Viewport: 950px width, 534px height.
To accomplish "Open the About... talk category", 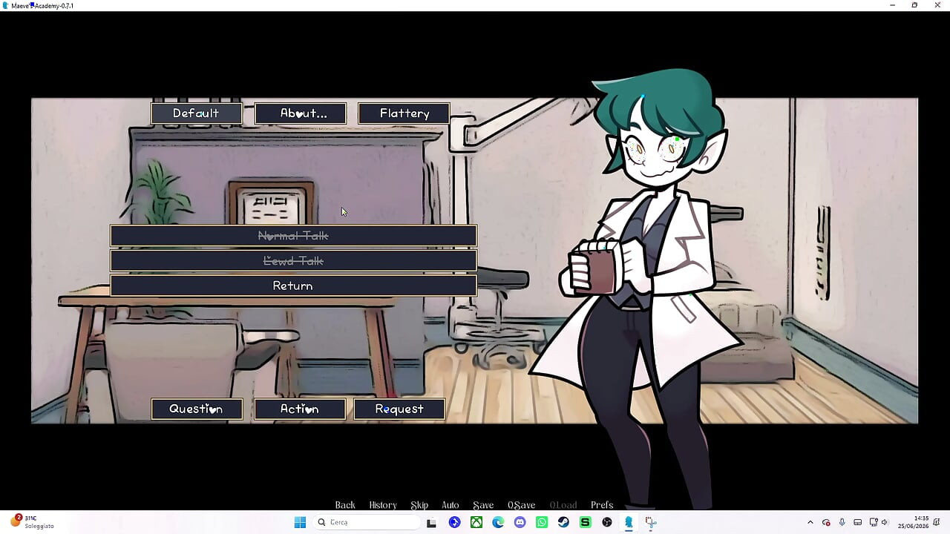I will pos(300,113).
